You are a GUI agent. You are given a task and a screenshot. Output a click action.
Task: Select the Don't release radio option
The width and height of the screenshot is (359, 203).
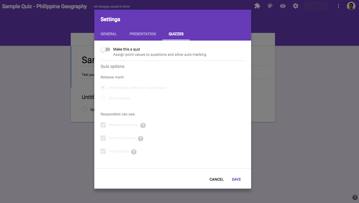(x=103, y=98)
